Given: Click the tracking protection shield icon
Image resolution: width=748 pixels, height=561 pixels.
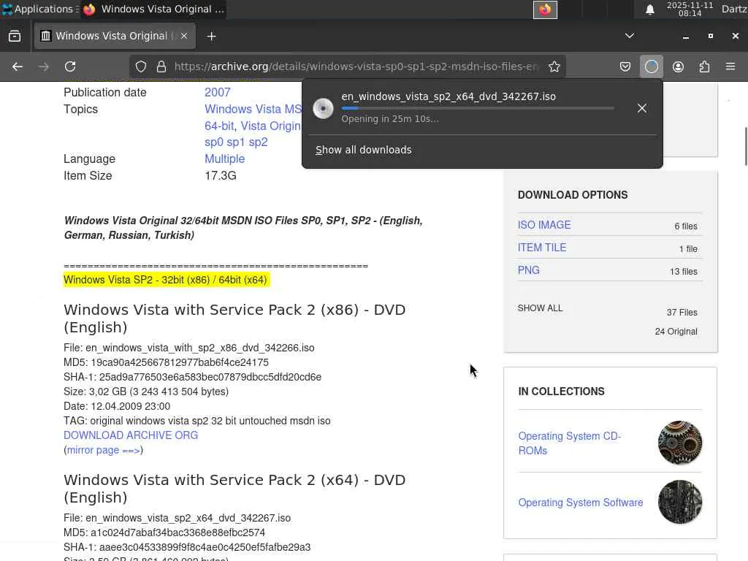Looking at the screenshot, I should click(x=141, y=66).
